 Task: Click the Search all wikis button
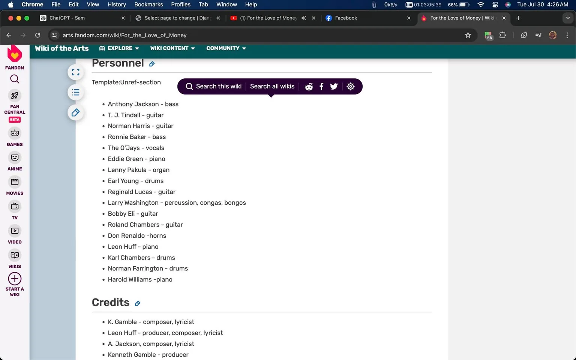tap(272, 86)
